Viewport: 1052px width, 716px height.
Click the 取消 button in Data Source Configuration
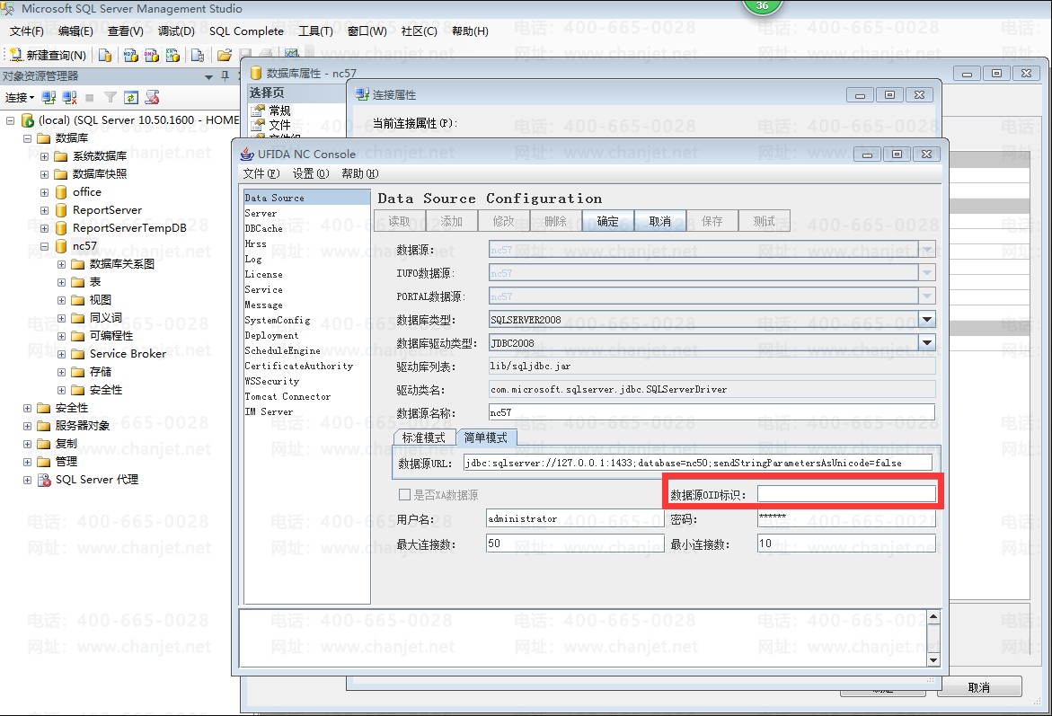(x=660, y=221)
